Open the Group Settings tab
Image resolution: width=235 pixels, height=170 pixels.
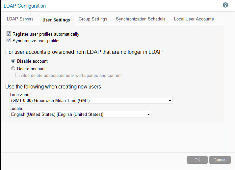point(93,19)
